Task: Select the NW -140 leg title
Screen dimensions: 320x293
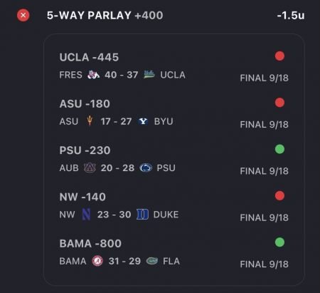Action: pyautogui.click(x=82, y=197)
